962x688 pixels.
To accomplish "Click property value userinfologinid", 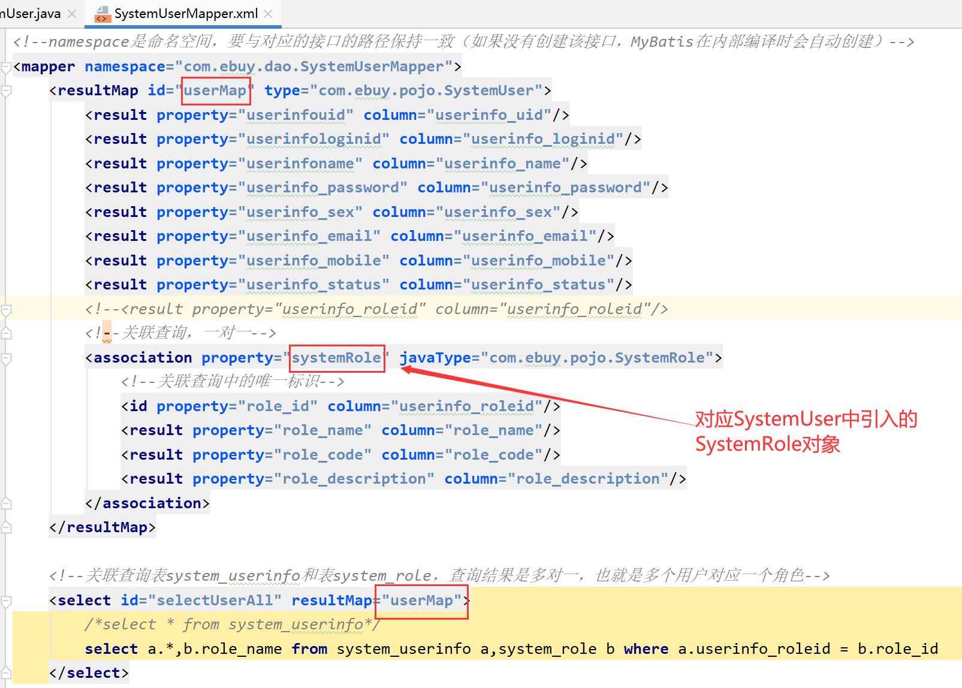I will pos(313,139).
